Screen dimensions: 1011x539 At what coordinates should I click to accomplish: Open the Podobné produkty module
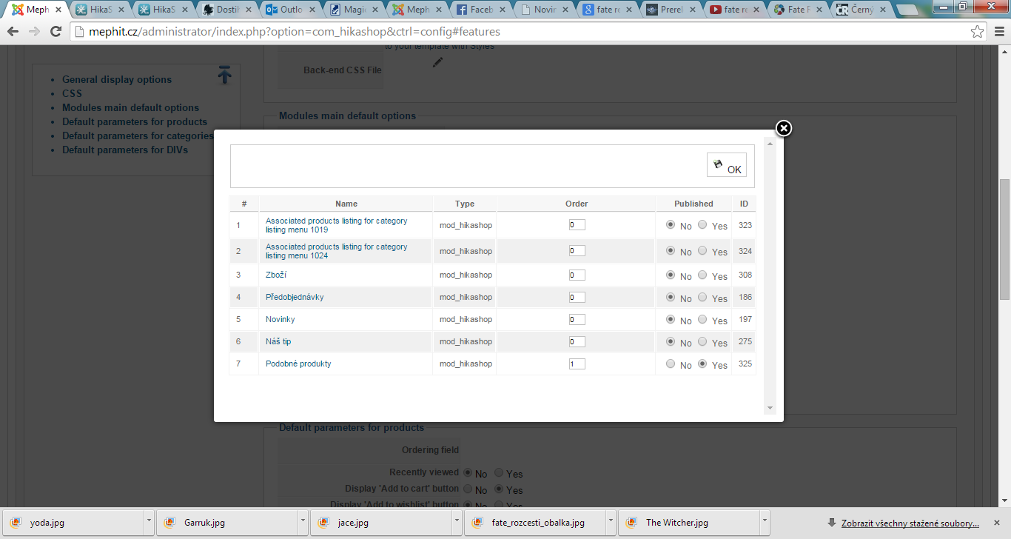(x=298, y=364)
